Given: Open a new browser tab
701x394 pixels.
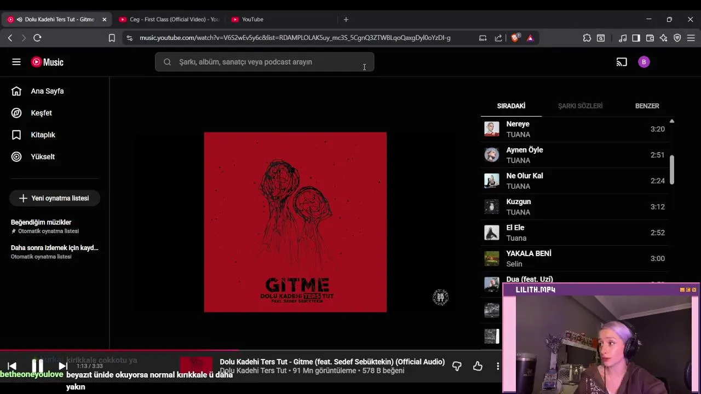Looking at the screenshot, I should pyautogui.click(x=346, y=19).
